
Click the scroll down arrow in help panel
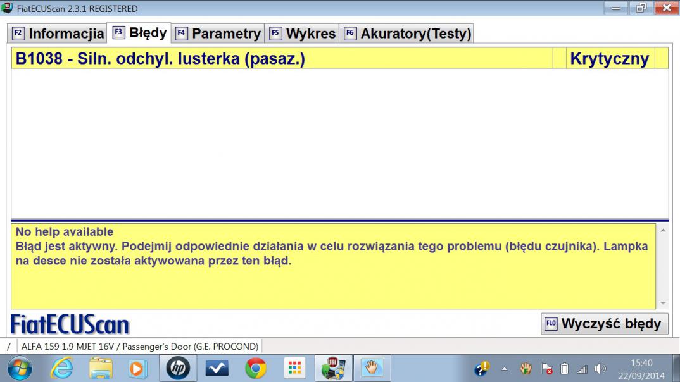[x=663, y=303]
